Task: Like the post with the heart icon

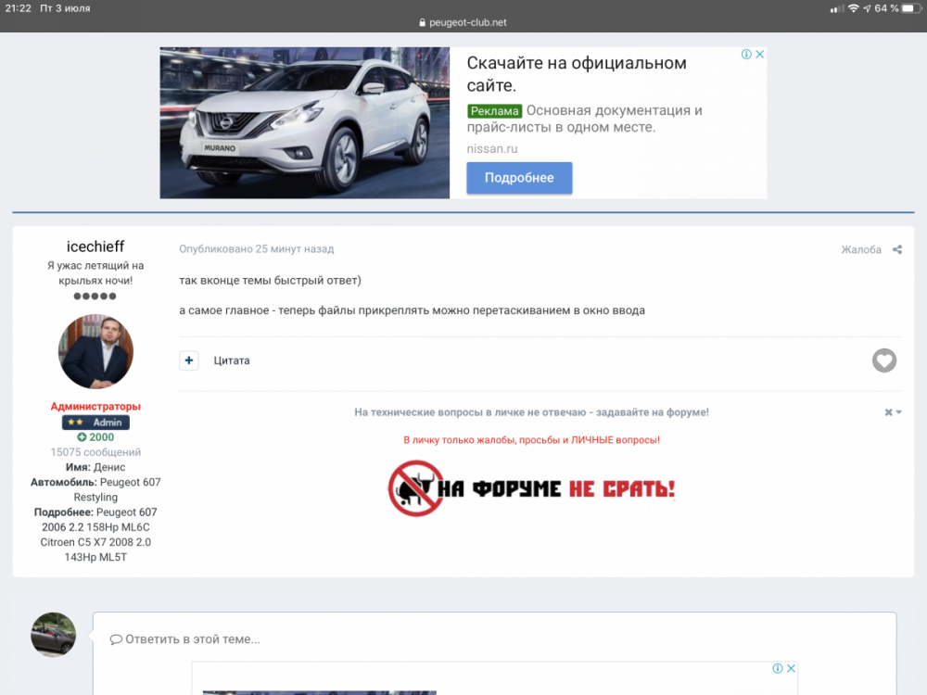Action: (883, 360)
